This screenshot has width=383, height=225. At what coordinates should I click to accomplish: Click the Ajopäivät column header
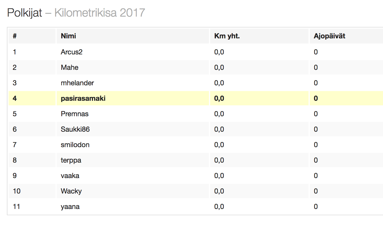[x=329, y=36]
